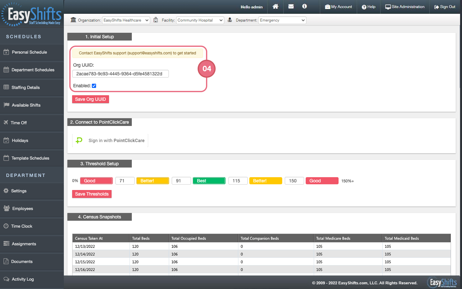This screenshot has height=289, width=462.
Task: Click the Organization building icon
Action: [73, 20]
